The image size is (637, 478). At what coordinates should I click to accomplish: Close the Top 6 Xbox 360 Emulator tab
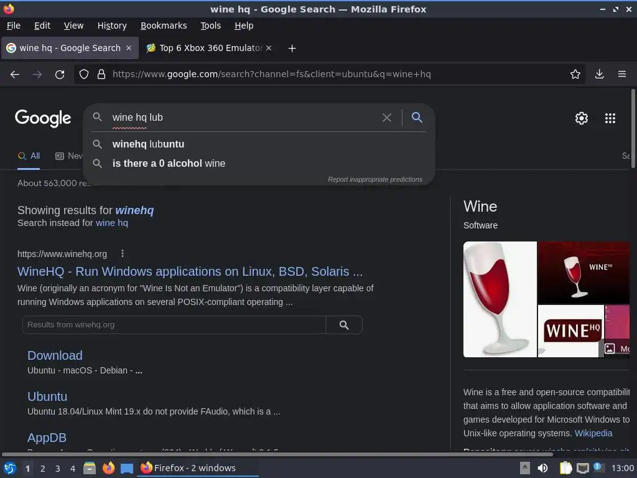pos(269,48)
